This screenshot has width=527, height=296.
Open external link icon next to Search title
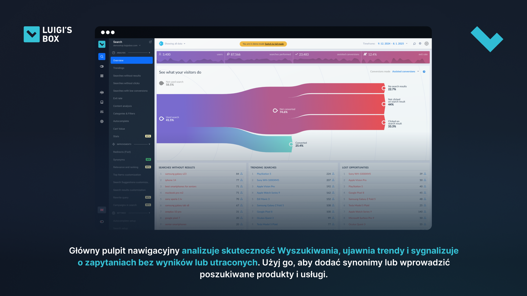[150, 42]
